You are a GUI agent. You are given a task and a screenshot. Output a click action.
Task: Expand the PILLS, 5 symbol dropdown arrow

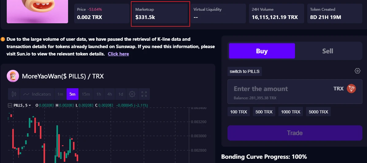(30, 105)
